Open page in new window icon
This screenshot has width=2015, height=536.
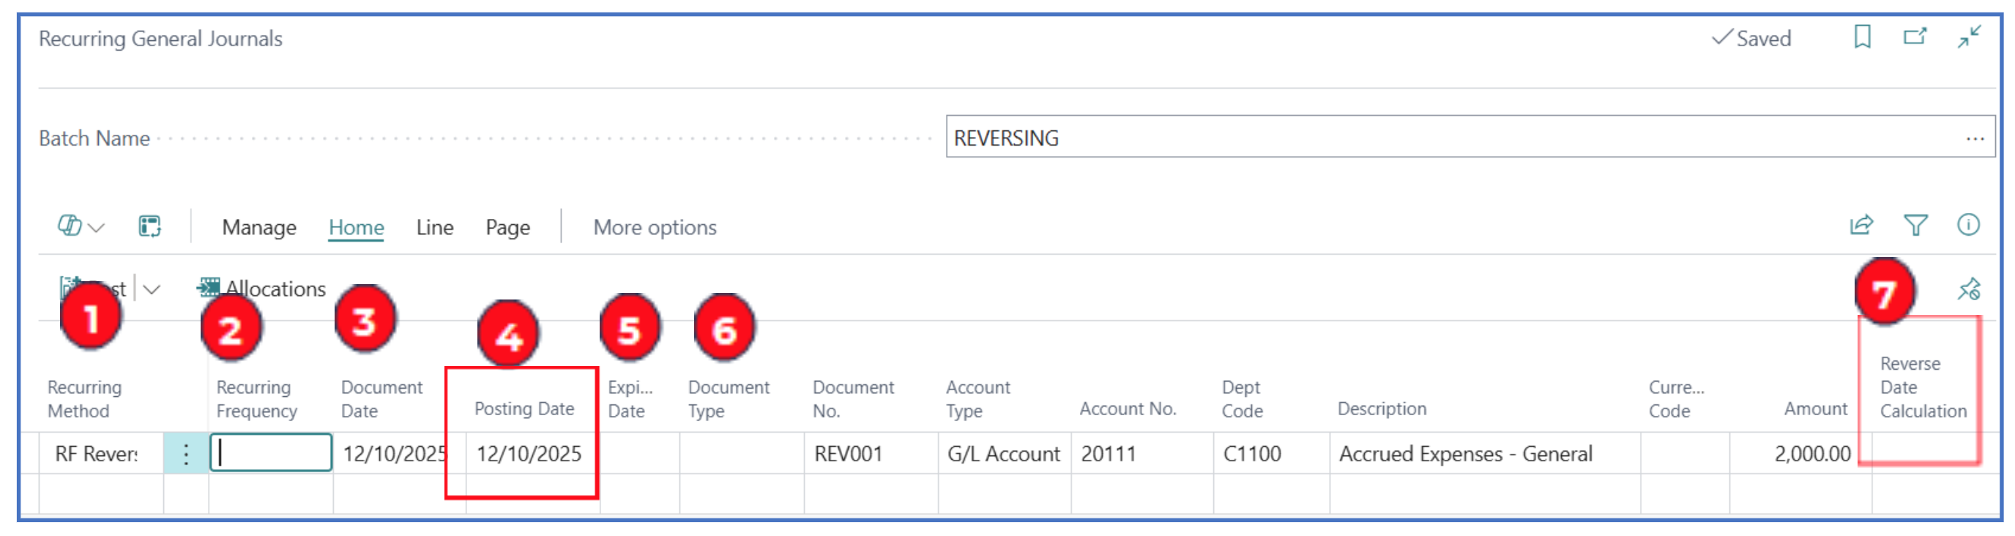(x=1914, y=37)
